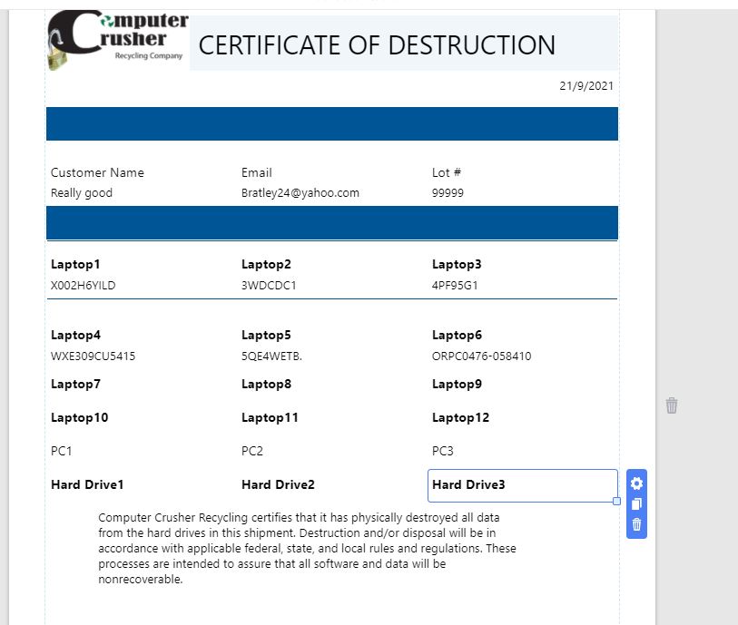Select the top blue header bar

click(332, 123)
